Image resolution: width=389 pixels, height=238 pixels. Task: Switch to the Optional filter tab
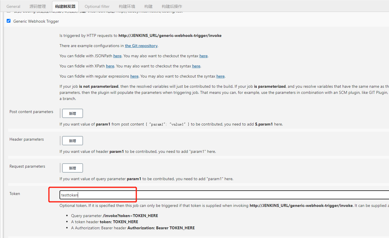click(x=97, y=6)
